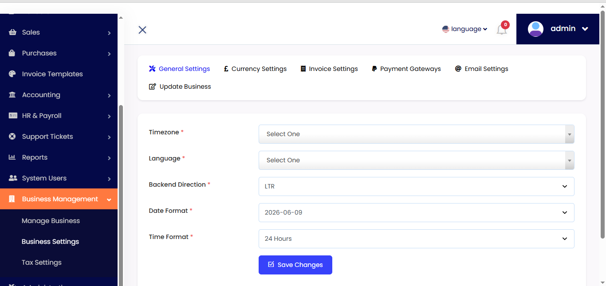Expand the Purchases submenu arrow
Viewport: 606px width, 286px height.
[109, 54]
